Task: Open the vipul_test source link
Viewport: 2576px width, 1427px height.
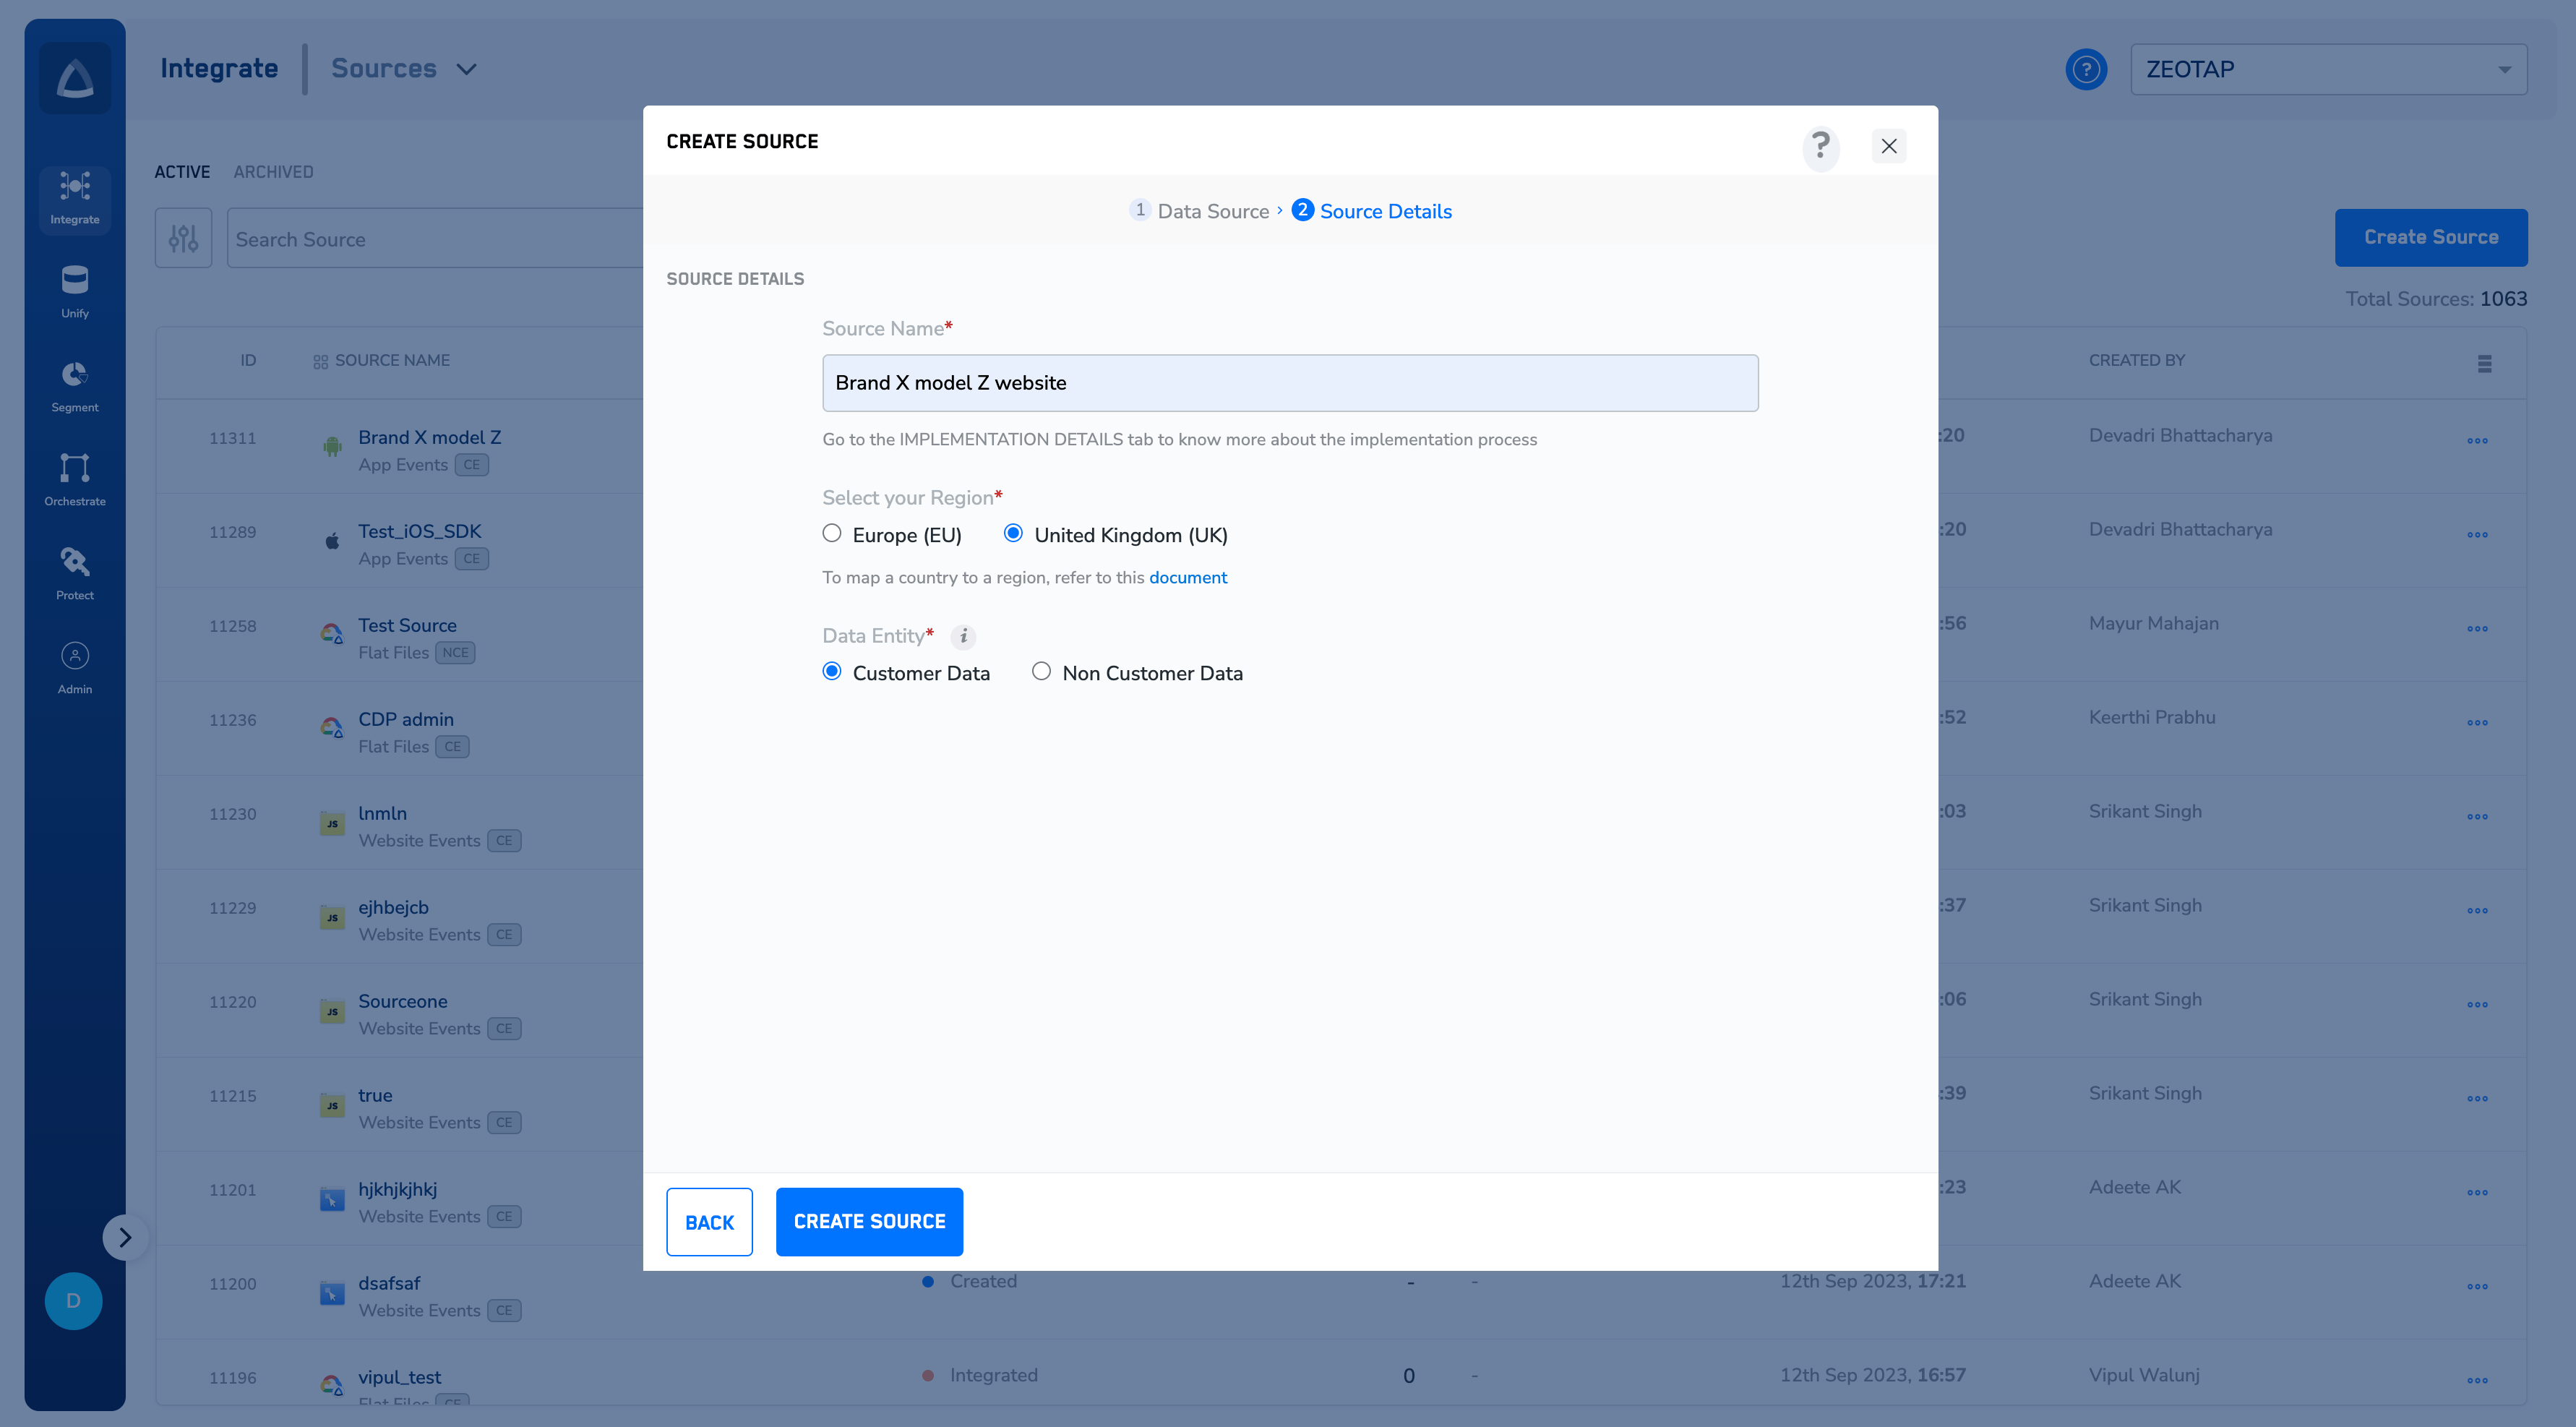Action: [x=400, y=1377]
